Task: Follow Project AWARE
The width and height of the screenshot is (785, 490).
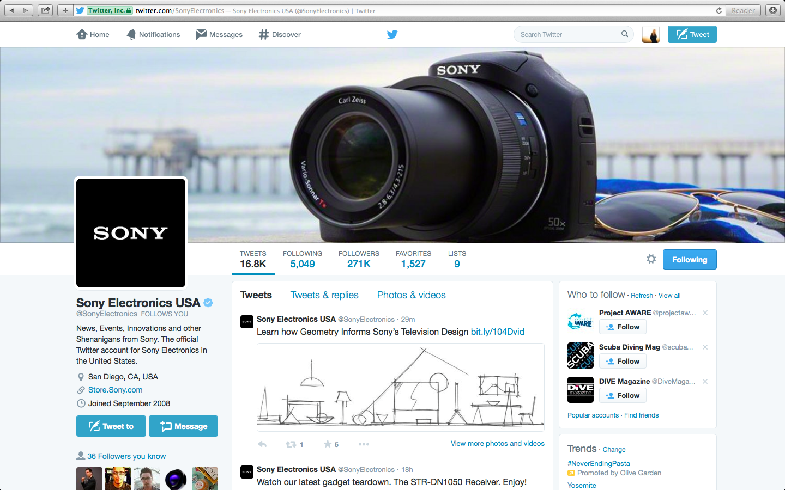Action: coord(623,327)
